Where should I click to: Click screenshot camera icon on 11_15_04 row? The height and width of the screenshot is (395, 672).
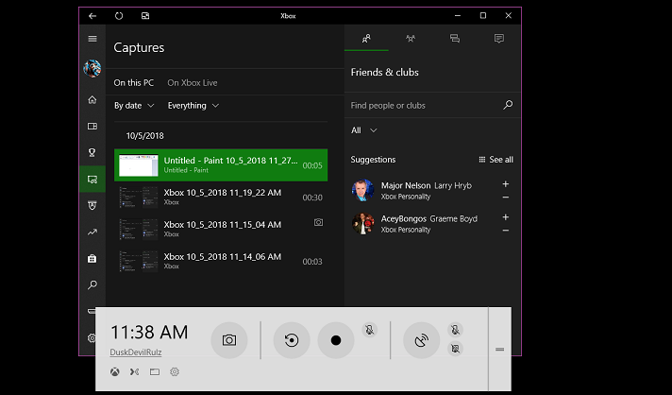318,222
